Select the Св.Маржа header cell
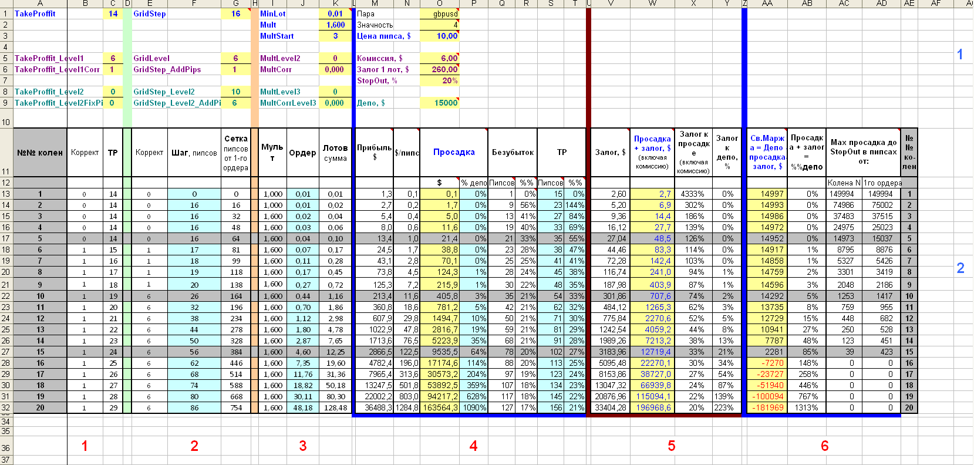The image size is (974, 465). [x=767, y=152]
